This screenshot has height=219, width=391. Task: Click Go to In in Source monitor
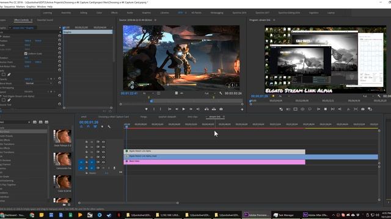(170, 109)
